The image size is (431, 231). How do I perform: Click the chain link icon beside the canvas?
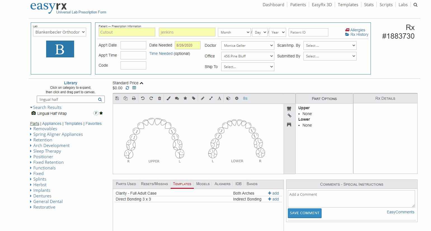pos(289,116)
